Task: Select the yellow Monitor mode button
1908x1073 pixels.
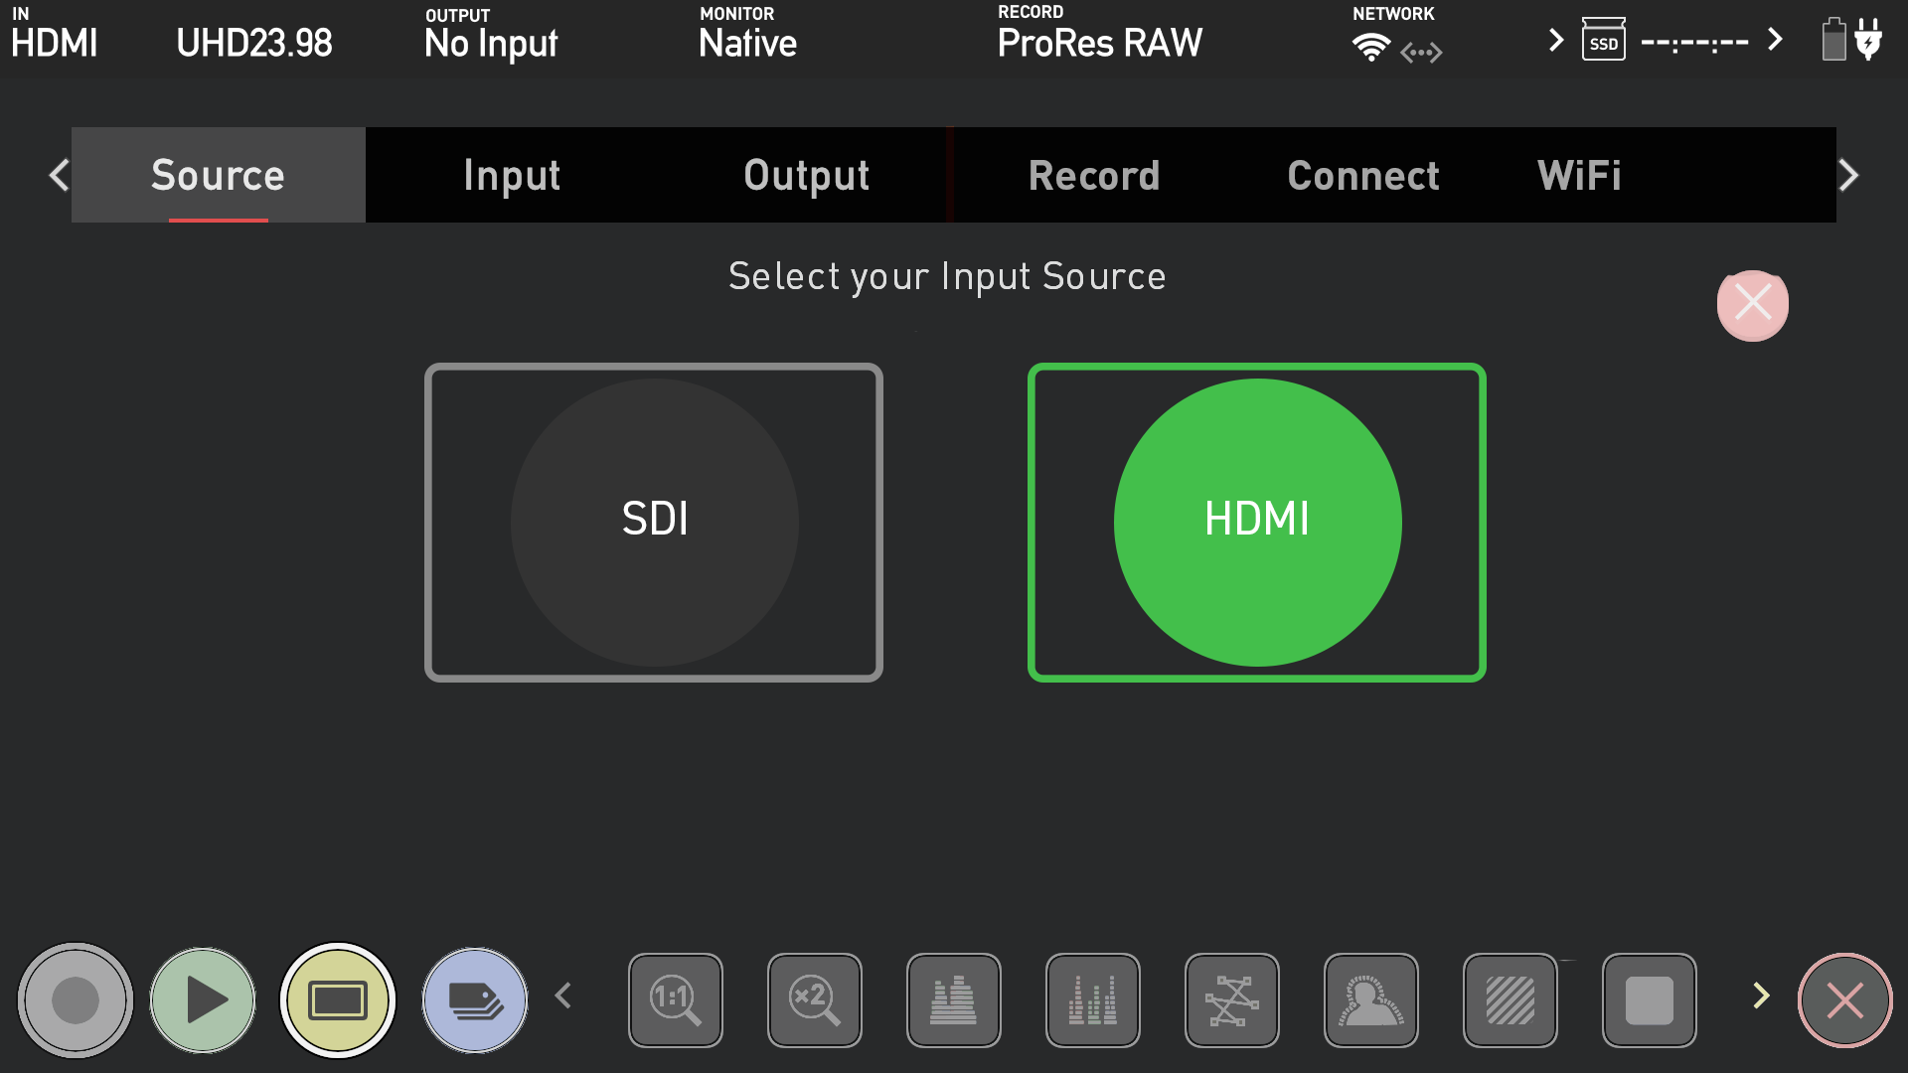Action: pos(338,999)
